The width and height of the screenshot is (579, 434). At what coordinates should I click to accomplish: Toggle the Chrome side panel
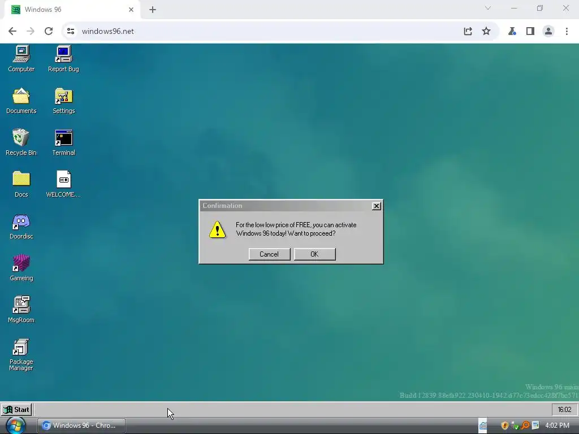coord(530,31)
